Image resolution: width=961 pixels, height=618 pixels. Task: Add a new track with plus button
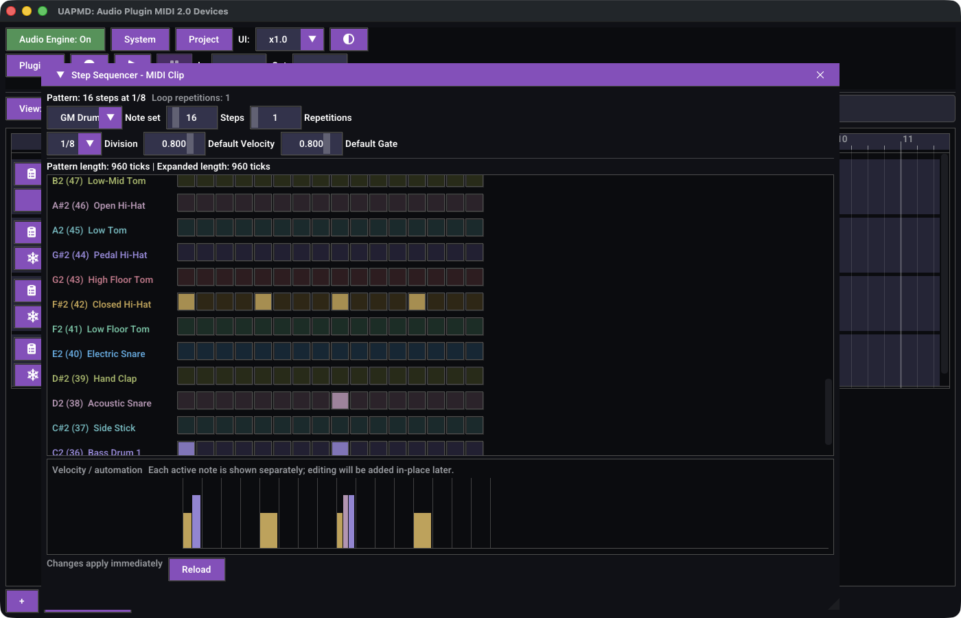(22, 601)
